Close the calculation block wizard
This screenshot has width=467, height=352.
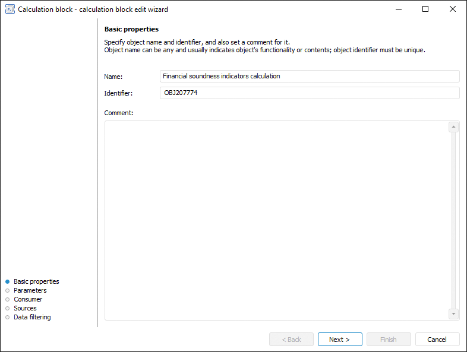[x=453, y=9]
